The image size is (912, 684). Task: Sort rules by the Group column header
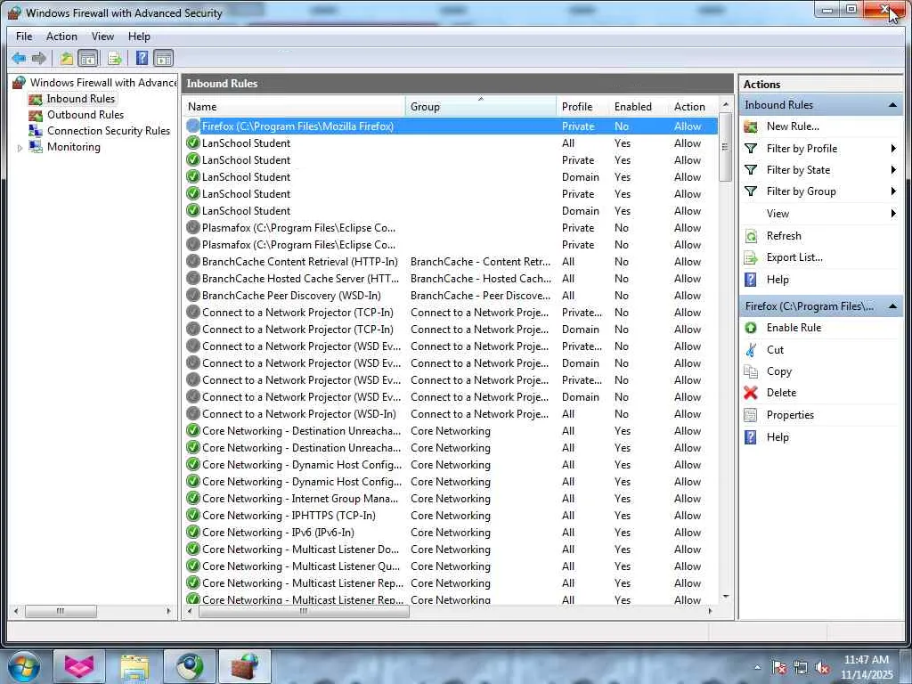pos(481,107)
